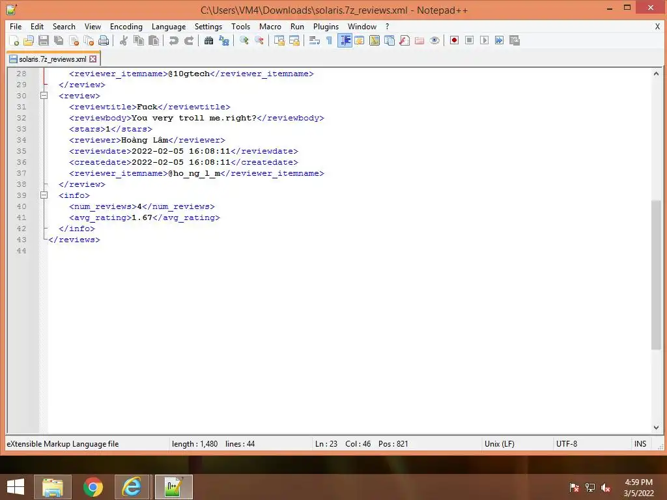Image resolution: width=667 pixels, height=500 pixels.
Task: Toggle the indent guide button
Action: coord(345,40)
